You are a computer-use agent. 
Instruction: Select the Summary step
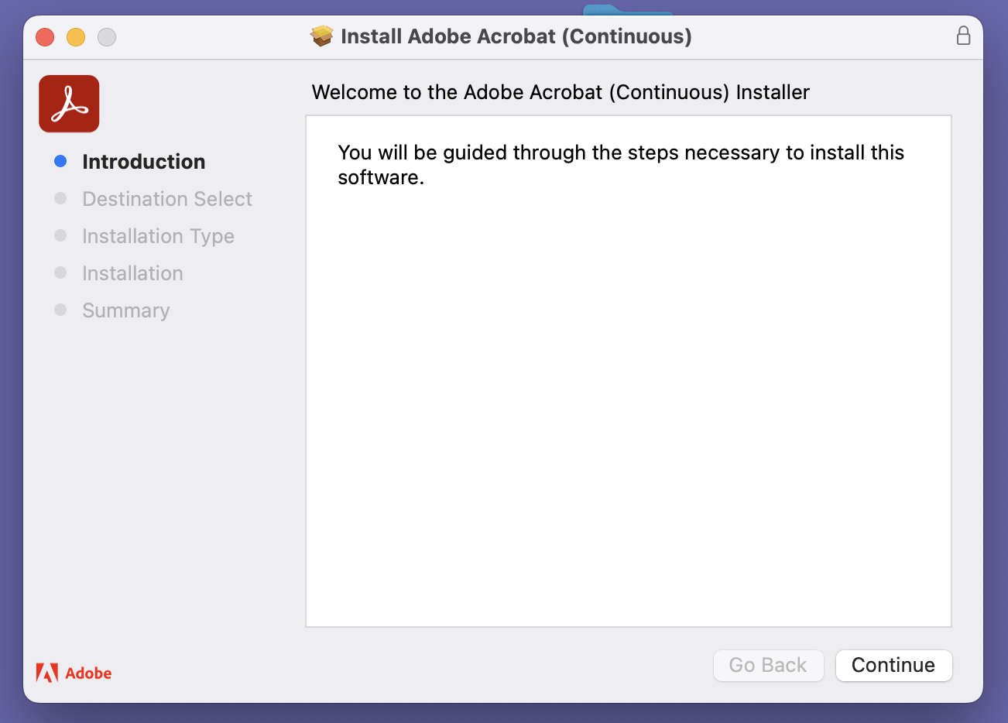tap(125, 310)
